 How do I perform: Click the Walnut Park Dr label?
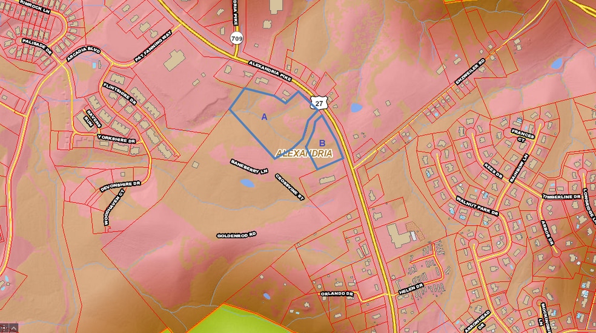(477, 205)
